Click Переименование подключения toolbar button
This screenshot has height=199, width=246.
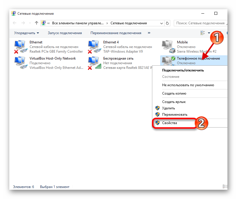tap(116, 33)
